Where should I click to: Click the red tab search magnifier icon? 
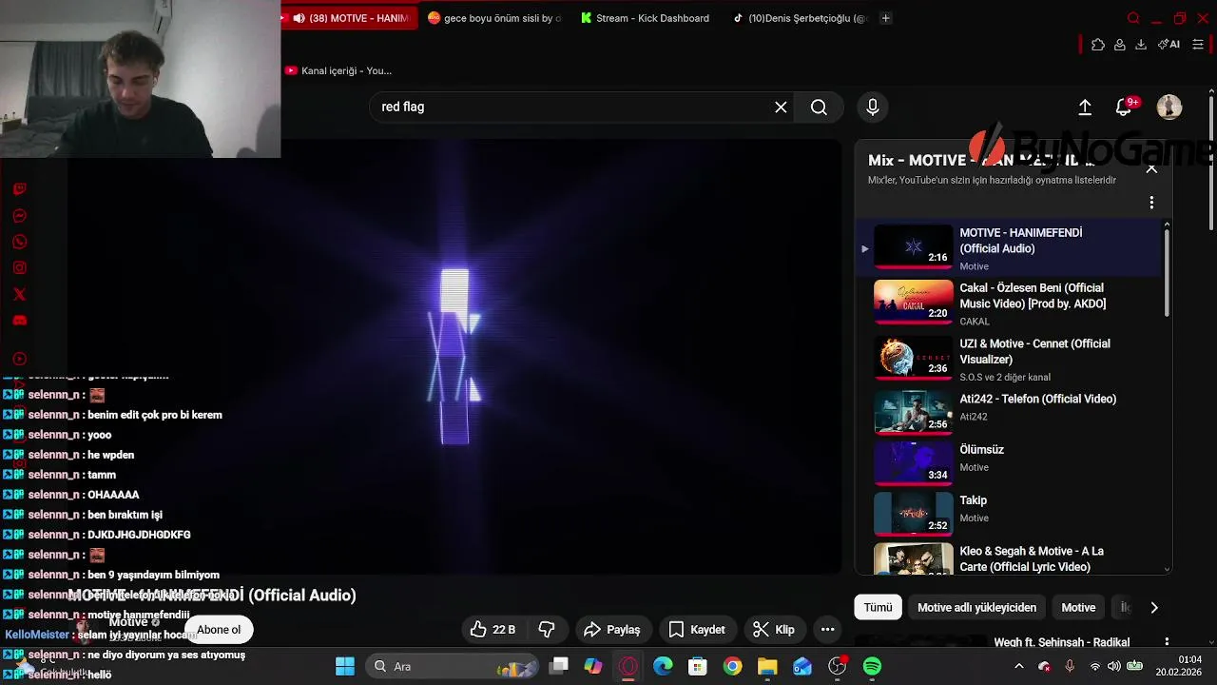[1133, 18]
